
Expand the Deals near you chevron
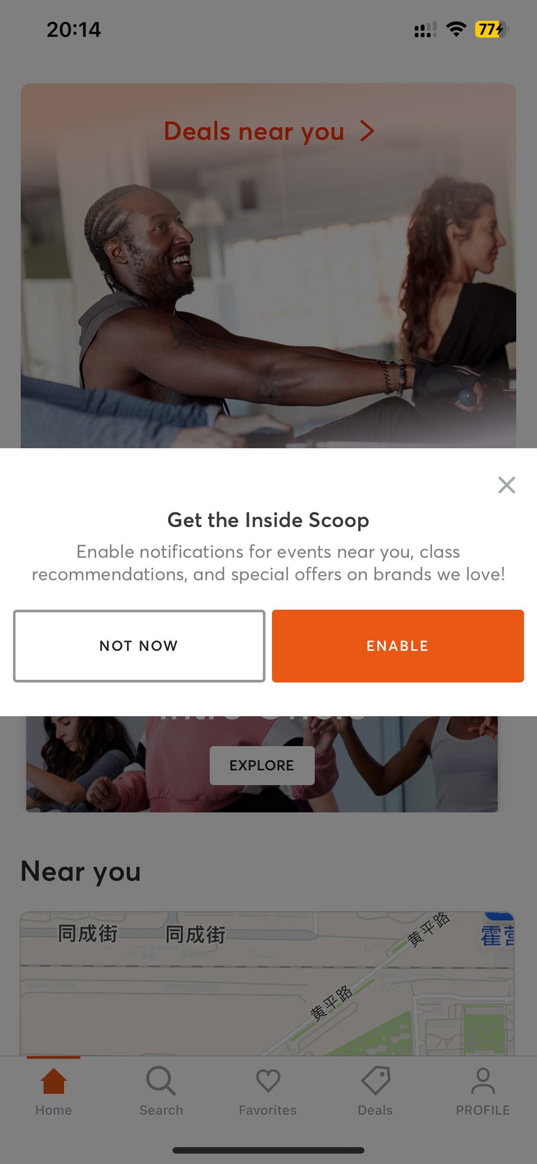[367, 131]
